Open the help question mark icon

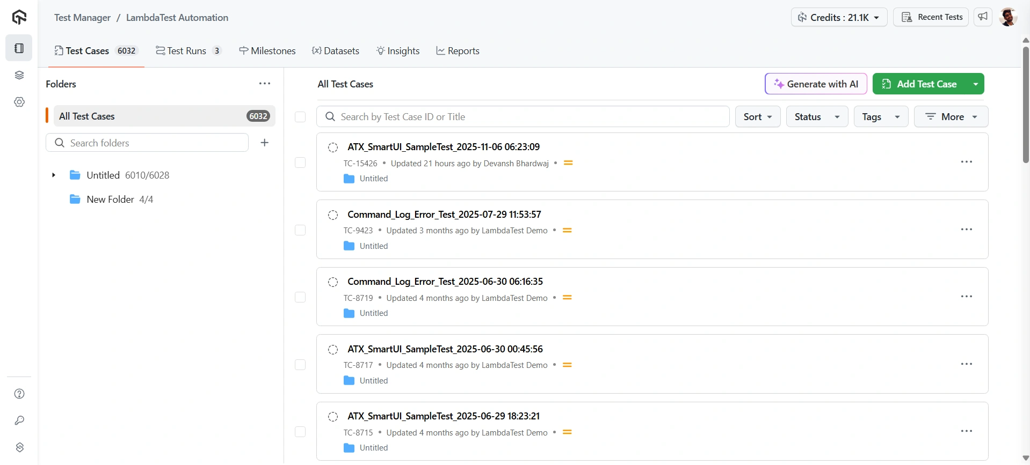coord(19,394)
